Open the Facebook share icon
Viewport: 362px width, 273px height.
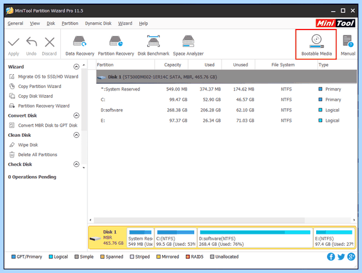pos(331,257)
